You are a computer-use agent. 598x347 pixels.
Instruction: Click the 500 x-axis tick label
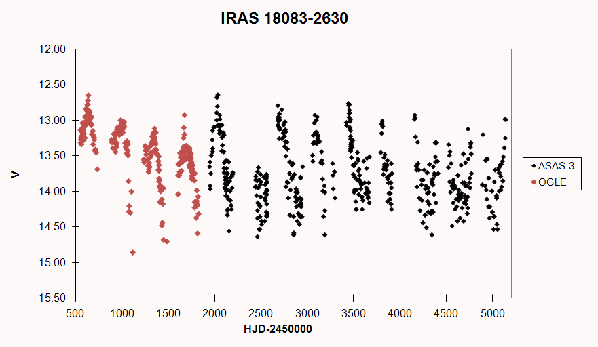click(75, 313)
